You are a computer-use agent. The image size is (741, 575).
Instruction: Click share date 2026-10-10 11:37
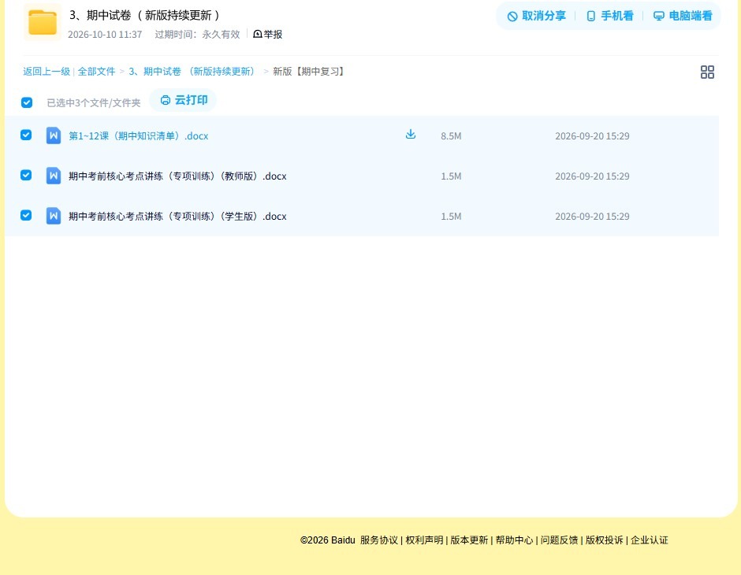[105, 35]
